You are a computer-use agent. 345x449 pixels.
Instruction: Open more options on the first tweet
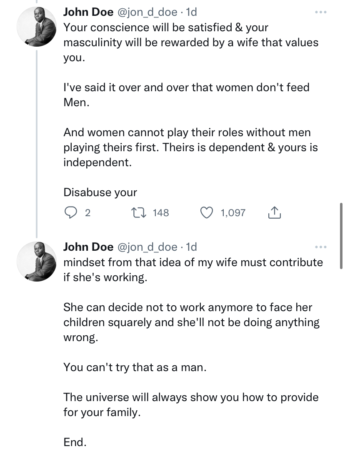(321, 12)
